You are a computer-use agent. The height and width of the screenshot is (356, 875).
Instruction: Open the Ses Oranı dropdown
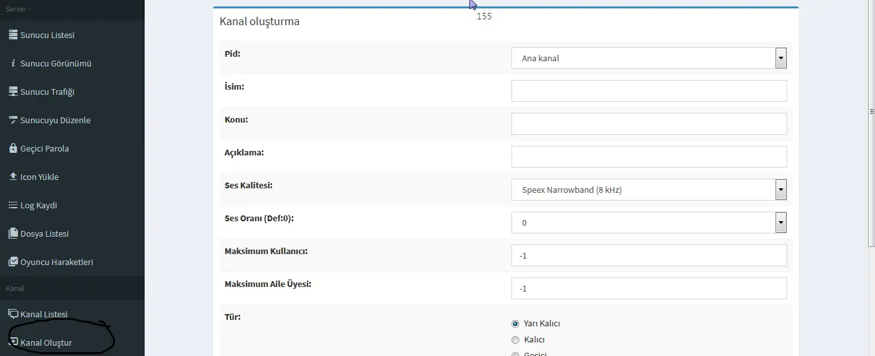point(648,222)
